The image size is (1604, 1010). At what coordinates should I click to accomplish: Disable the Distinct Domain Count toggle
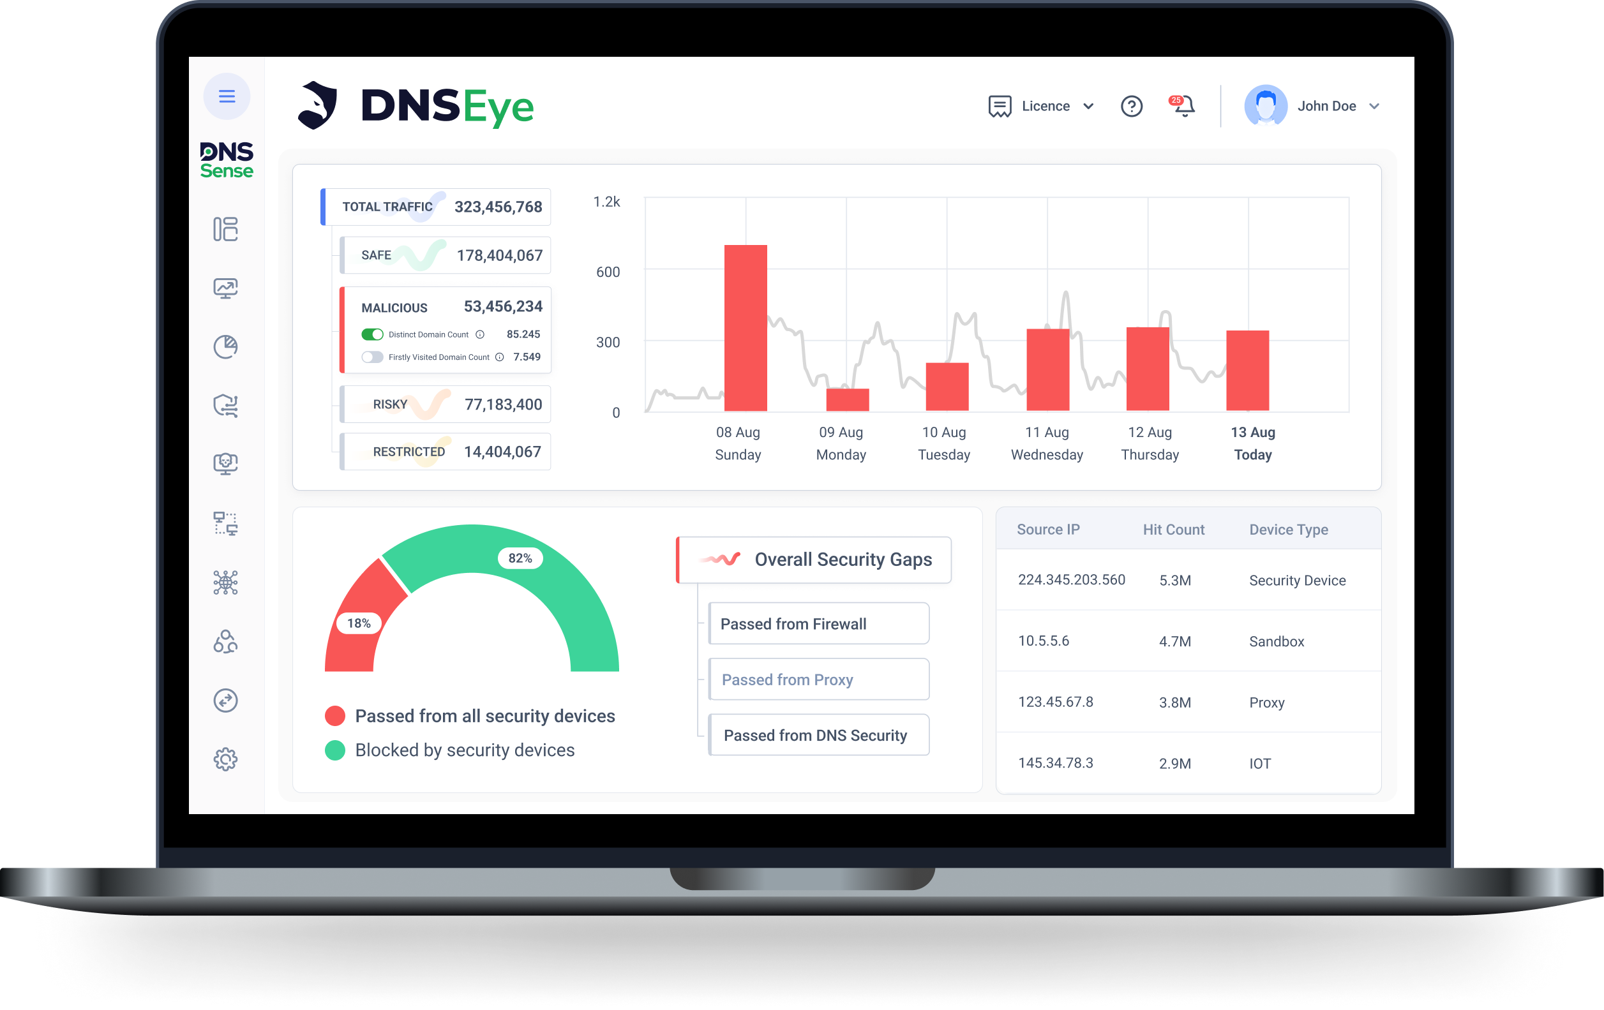point(373,334)
